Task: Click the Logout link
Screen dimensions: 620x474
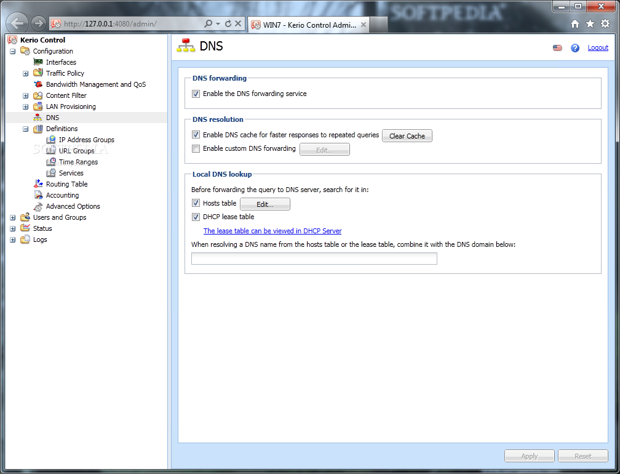Action: [598, 47]
